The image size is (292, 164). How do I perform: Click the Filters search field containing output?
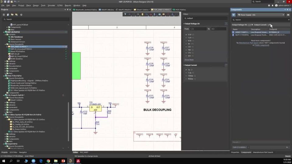click(x=205, y=18)
